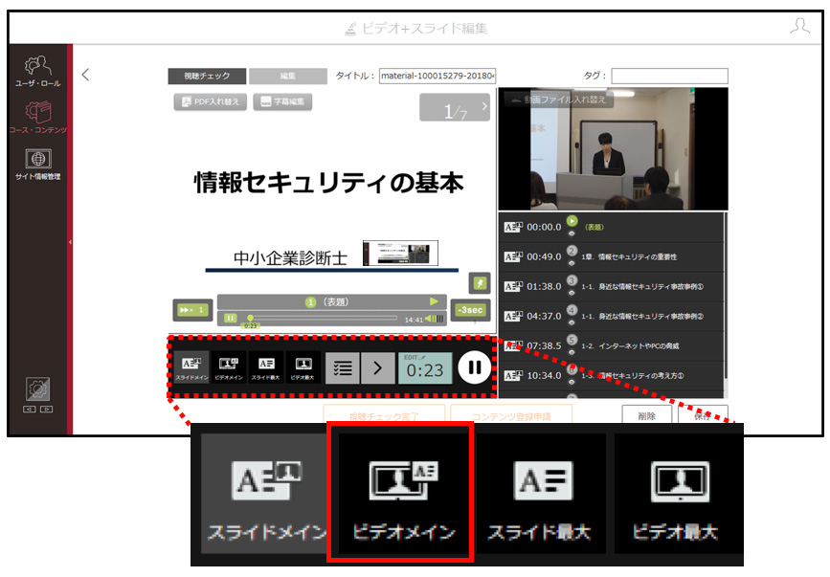This screenshot has width=830, height=577.
Task: Click the small slide thumbnail beside 中小企業診断士
Action: pos(400,253)
